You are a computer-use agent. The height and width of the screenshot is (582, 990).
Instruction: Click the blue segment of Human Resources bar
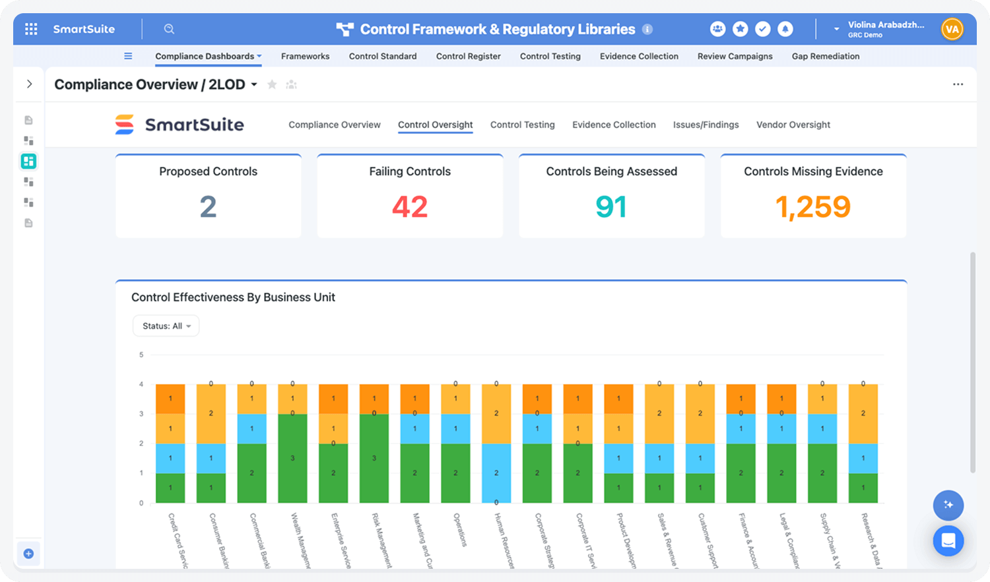496,473
